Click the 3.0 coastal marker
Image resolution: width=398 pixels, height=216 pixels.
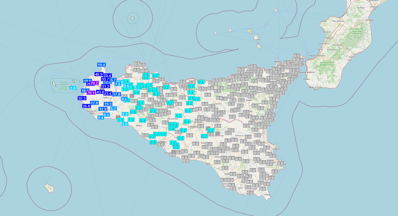(125, 124)
